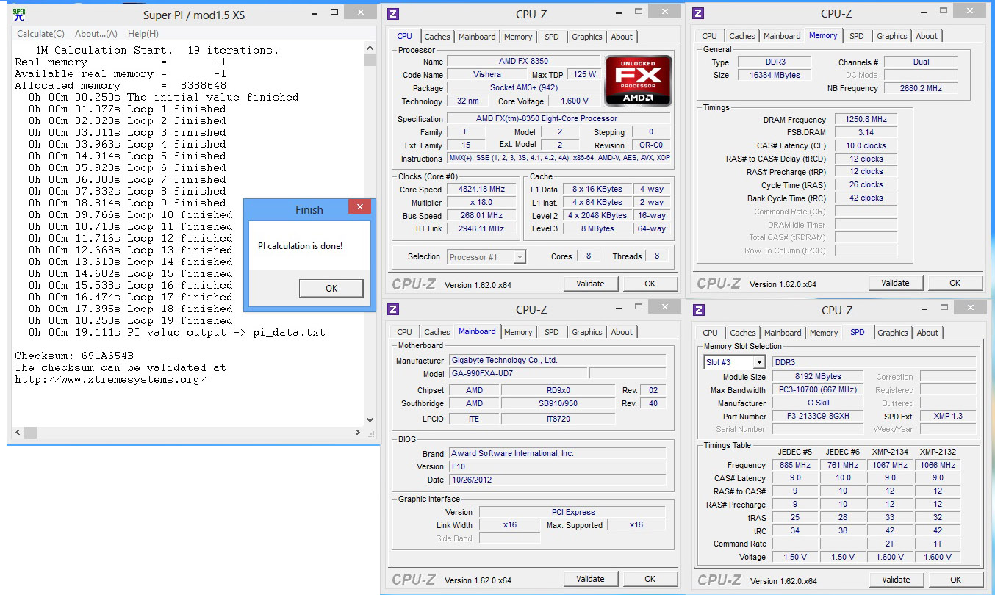Image resolution: width=995 pixels, height=595 pixels.
Task: Click OK in the CPU-Z mainboard window
Action: [x=650, y=579]
